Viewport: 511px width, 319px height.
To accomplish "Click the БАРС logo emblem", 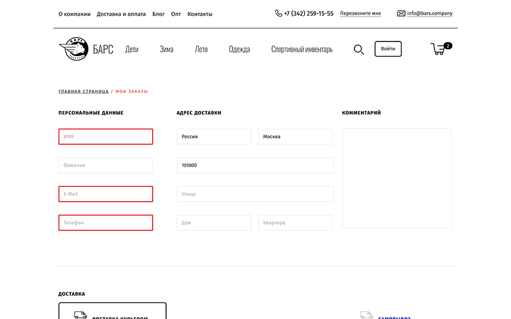I will pyautogui.click(x=74, y=49).
